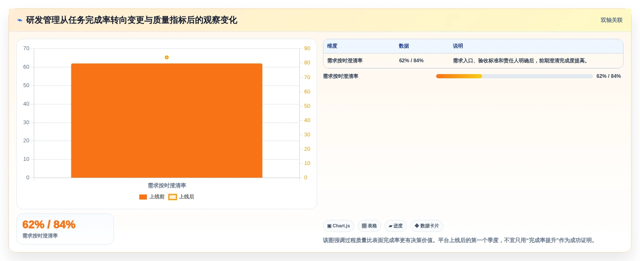Click the footnote paragraph starting 该图强调
The width and height of the screenshot is (640, 261).
460,240
